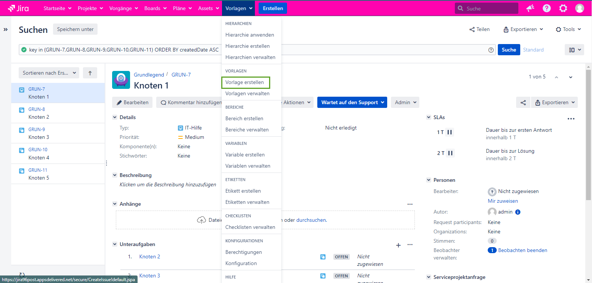This screenshot has height=283, width=592.
Task: Click the Erstellen button
Action: click(x=273, y=8)
